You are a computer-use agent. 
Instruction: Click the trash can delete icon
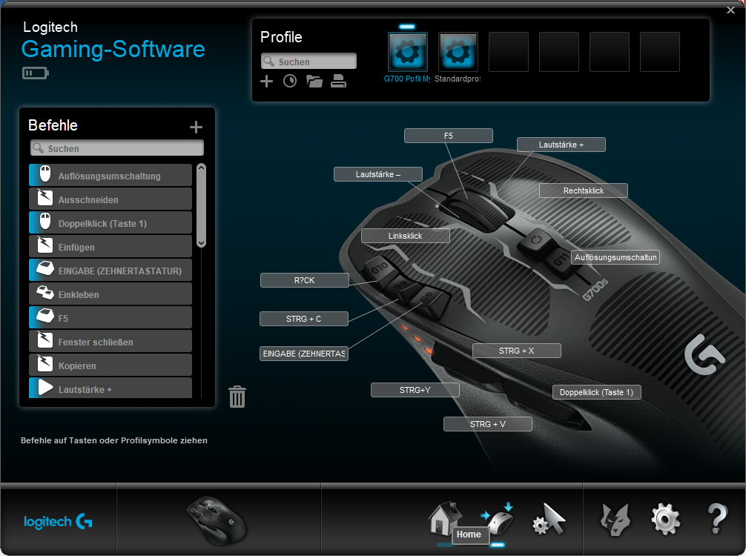[x=237, y=397]
